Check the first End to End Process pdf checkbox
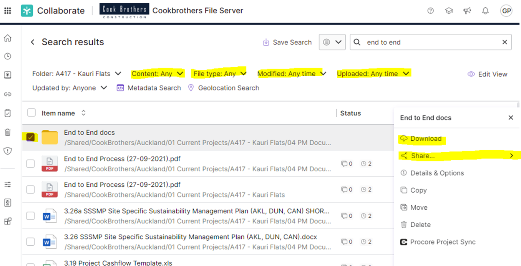Image resolution: width=521 pixels, height=266 pixels. 30,164
